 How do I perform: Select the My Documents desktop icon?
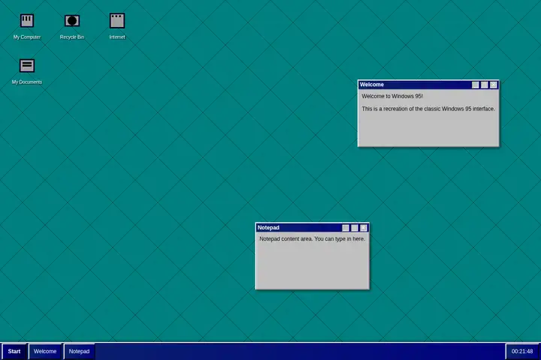click(27, 72)
